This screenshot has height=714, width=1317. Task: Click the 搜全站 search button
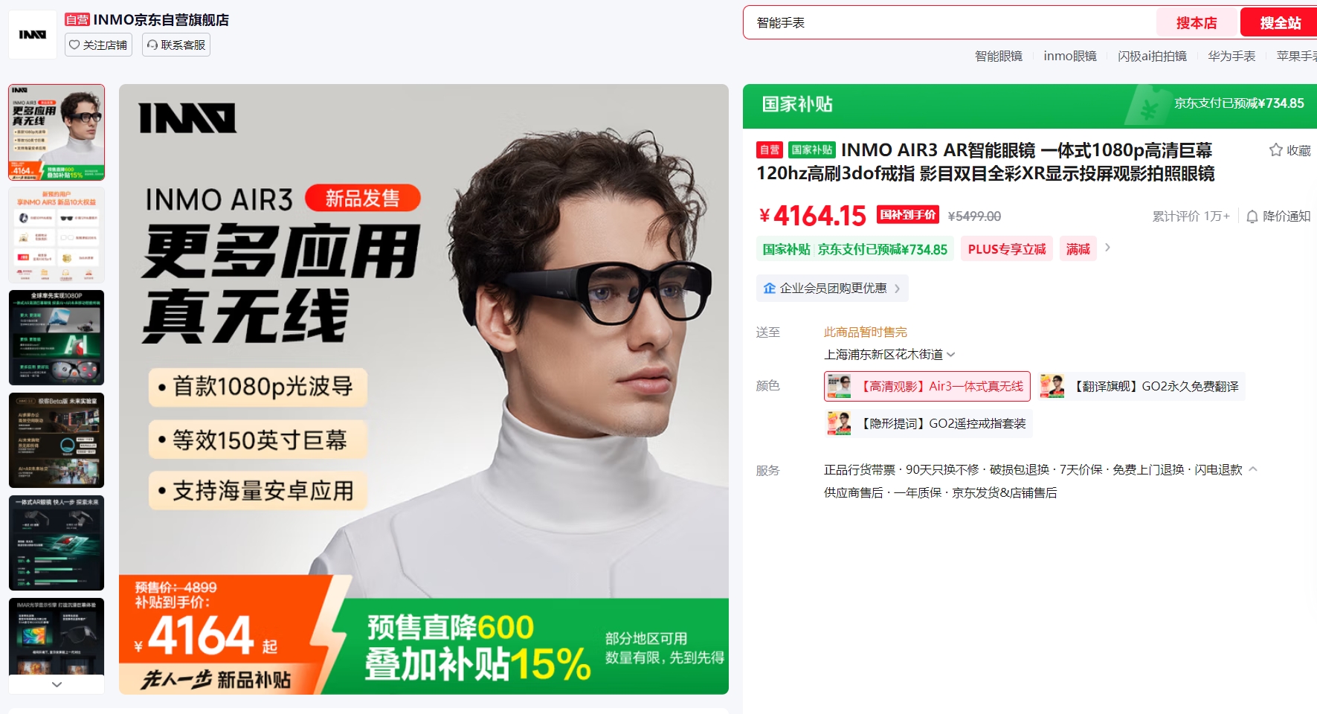1280,22
